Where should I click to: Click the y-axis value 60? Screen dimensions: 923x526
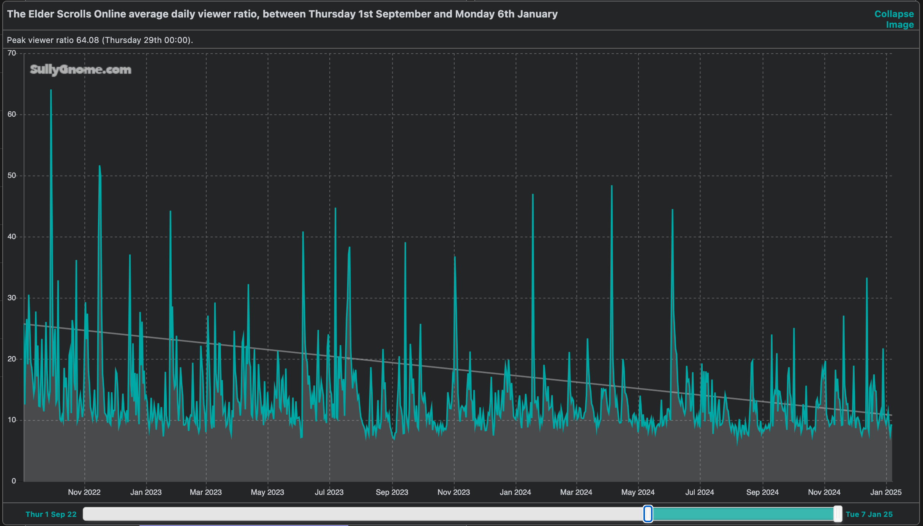point(12,114)
